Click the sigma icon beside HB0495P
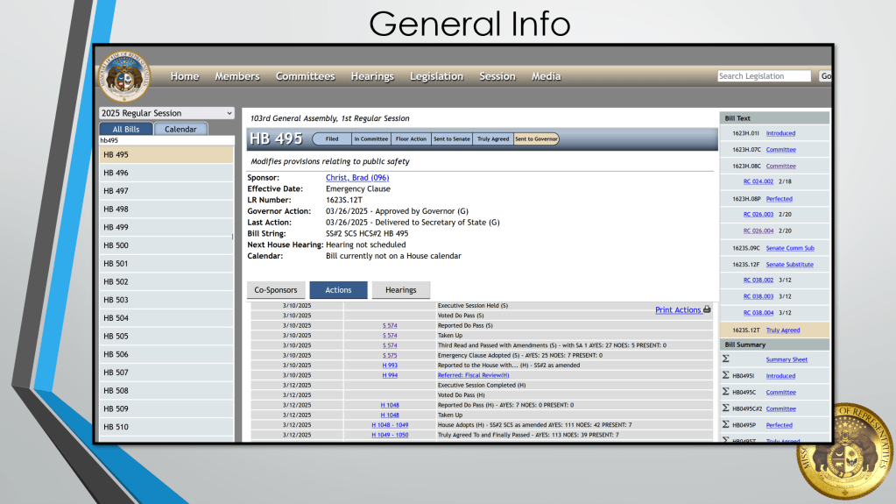 point(725,425)
